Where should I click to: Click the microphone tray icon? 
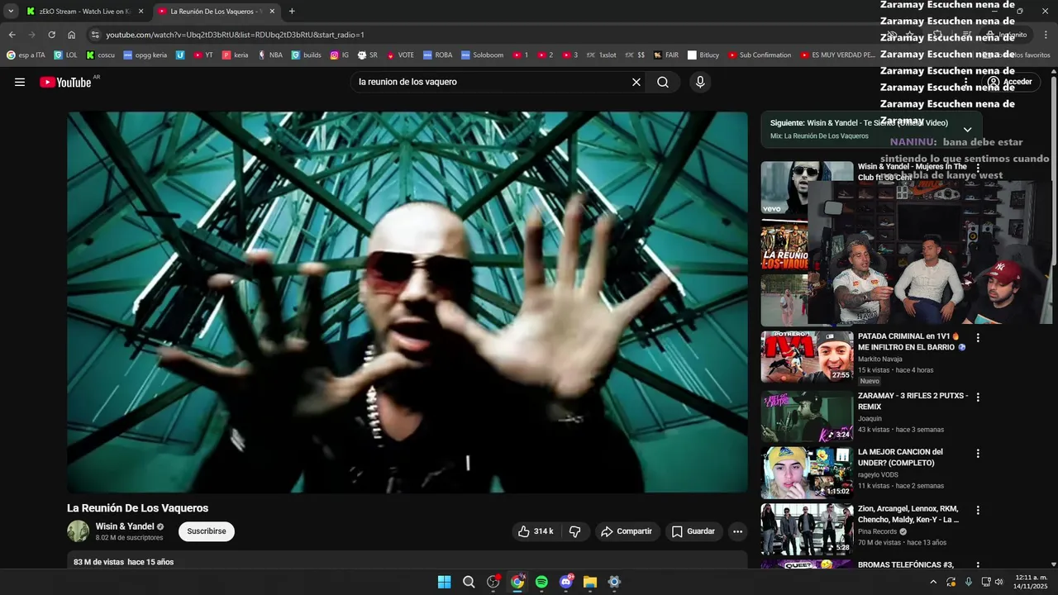(x=968, y=582)
